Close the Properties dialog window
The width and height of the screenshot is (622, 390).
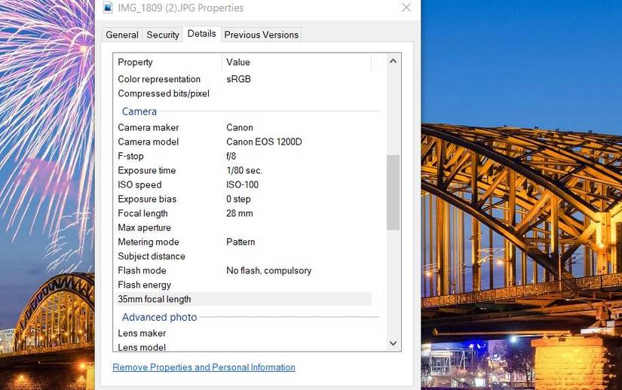click(x=406, y=8)
